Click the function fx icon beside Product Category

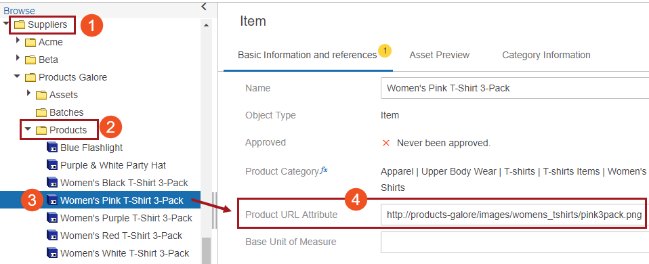click(x=324, y=170)
